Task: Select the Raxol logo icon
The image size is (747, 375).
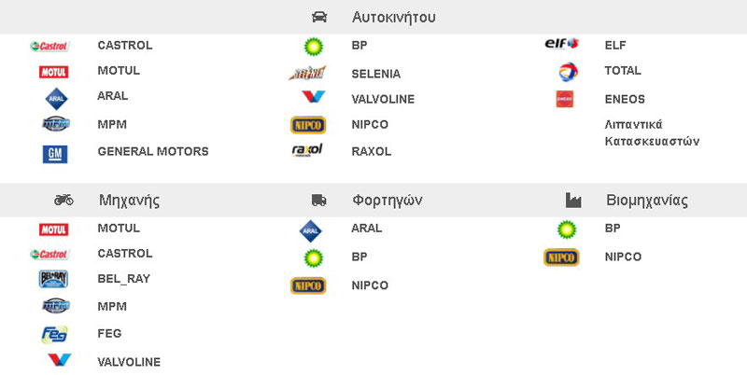Action: click(307, 150)
